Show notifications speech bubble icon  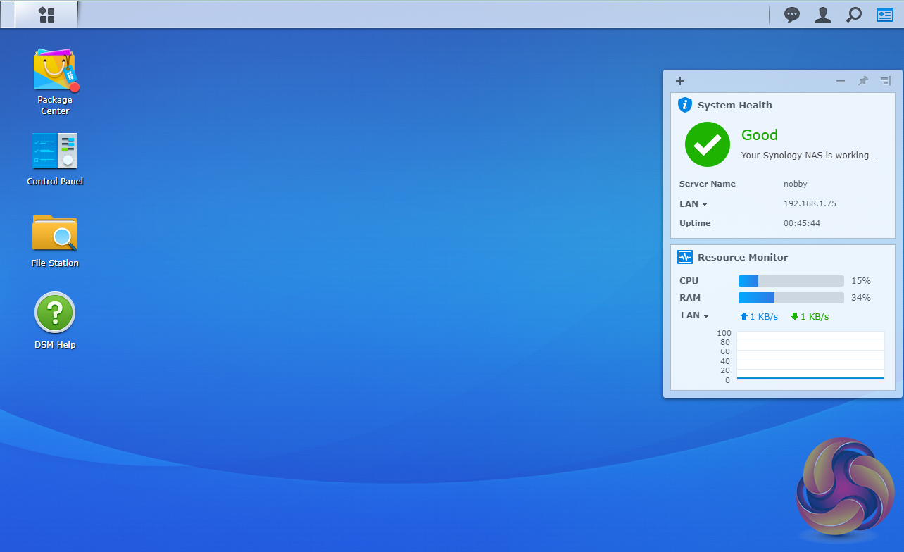792,15
